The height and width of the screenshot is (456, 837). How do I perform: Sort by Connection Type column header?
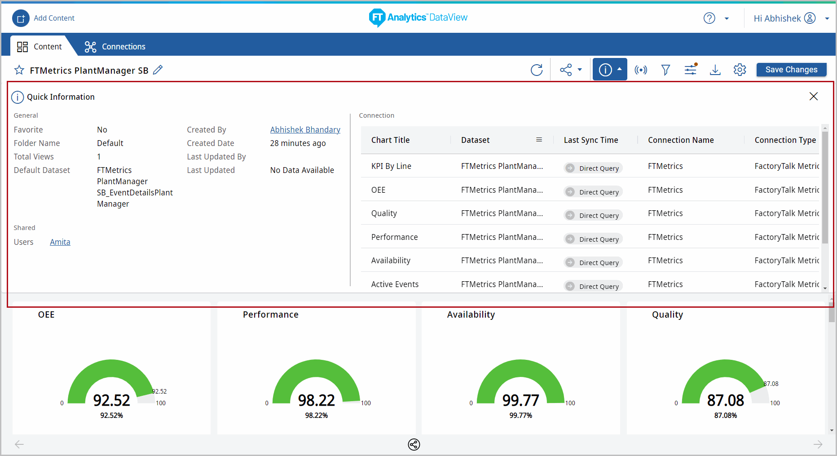(x=785, y=140)
